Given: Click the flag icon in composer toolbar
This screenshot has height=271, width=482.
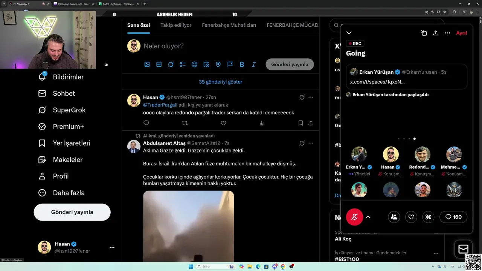Looking at the screenshot, I should coord(230,64).
